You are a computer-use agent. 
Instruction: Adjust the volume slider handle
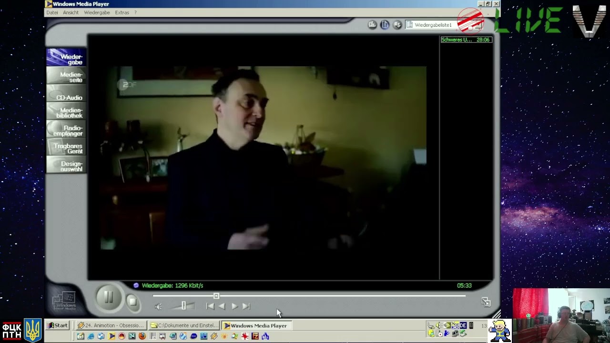pos(183,306)
